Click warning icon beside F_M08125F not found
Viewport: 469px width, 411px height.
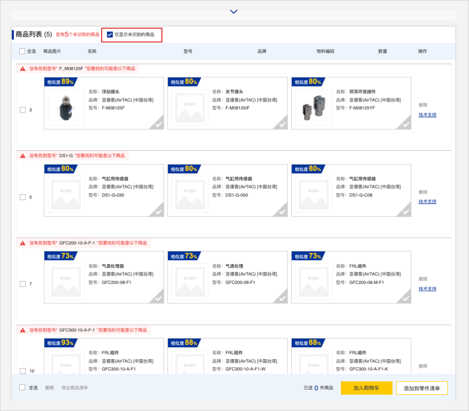23,69
